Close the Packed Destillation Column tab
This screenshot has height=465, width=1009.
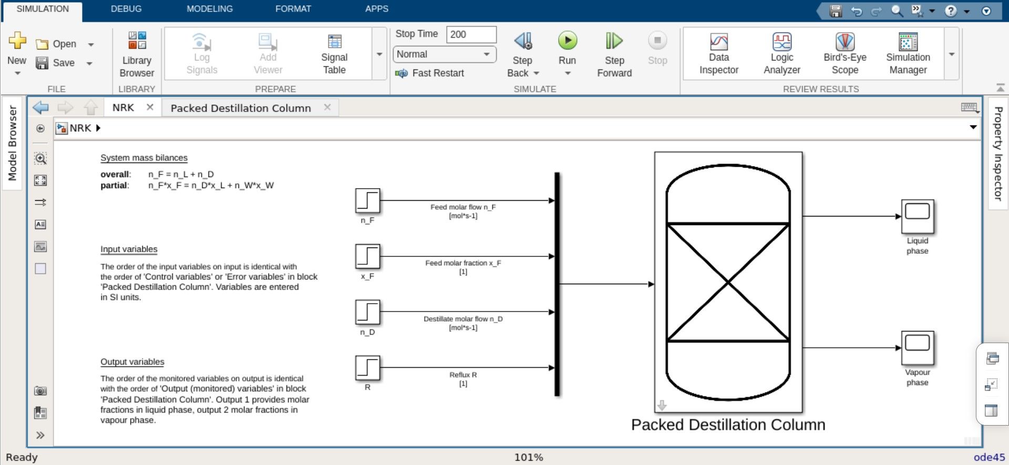point(327,107)
